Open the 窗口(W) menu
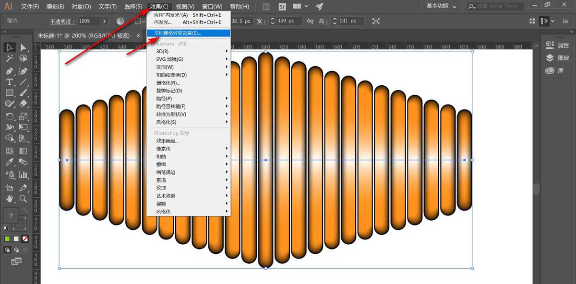 click(212, 6)
